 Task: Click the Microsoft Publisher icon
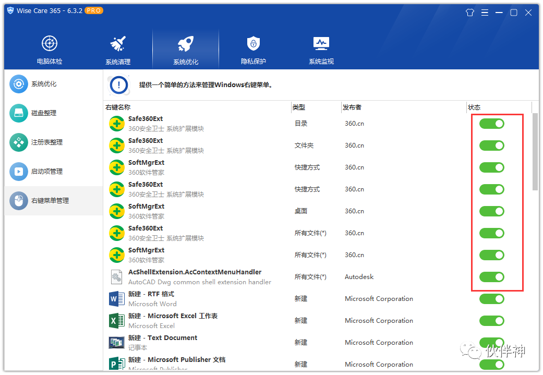point(117,364)
